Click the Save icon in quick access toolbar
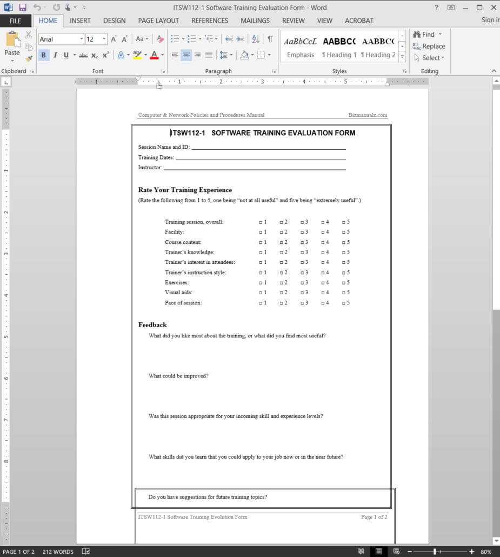This screenshot has height=557, width=500. click(23, 7)
